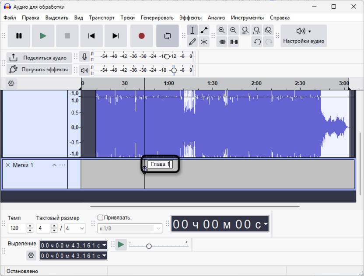
Task: Select the Multi-tool
Action: pyautogui.click(x=203, y=42)
